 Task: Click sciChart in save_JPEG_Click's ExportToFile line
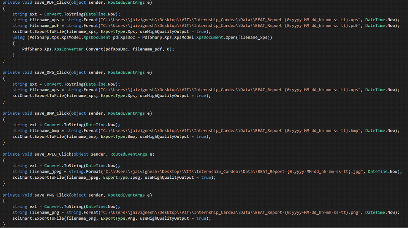pos(22,178)
